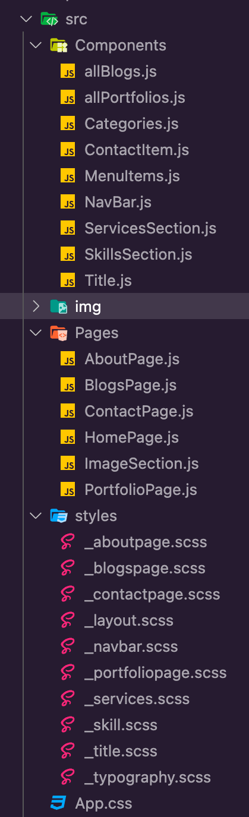This screenshot has height=817, width=249.
Task: Open HomePage.js file
Action: click(132, 437)
